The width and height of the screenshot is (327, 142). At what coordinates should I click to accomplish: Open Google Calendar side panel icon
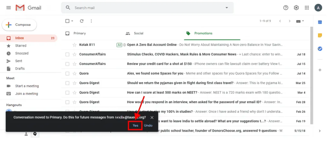click(320, 22)
